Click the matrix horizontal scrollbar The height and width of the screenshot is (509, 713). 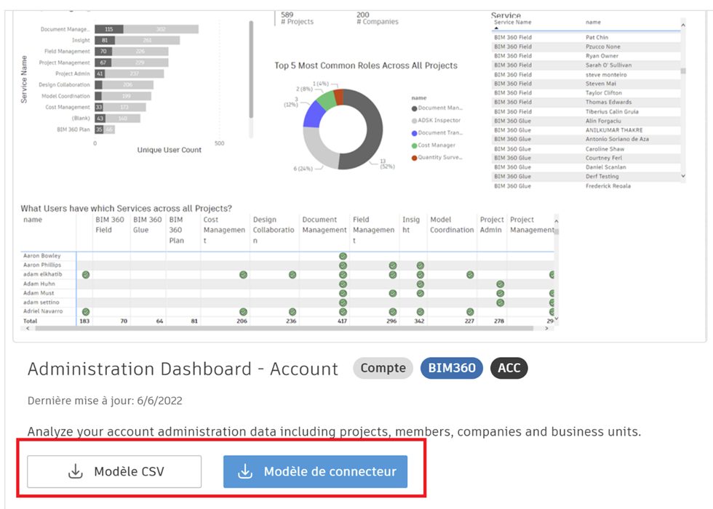point(284,328)
